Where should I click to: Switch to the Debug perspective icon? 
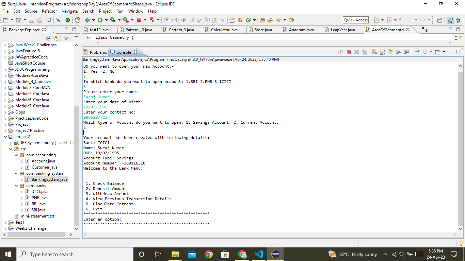point(458,20)
